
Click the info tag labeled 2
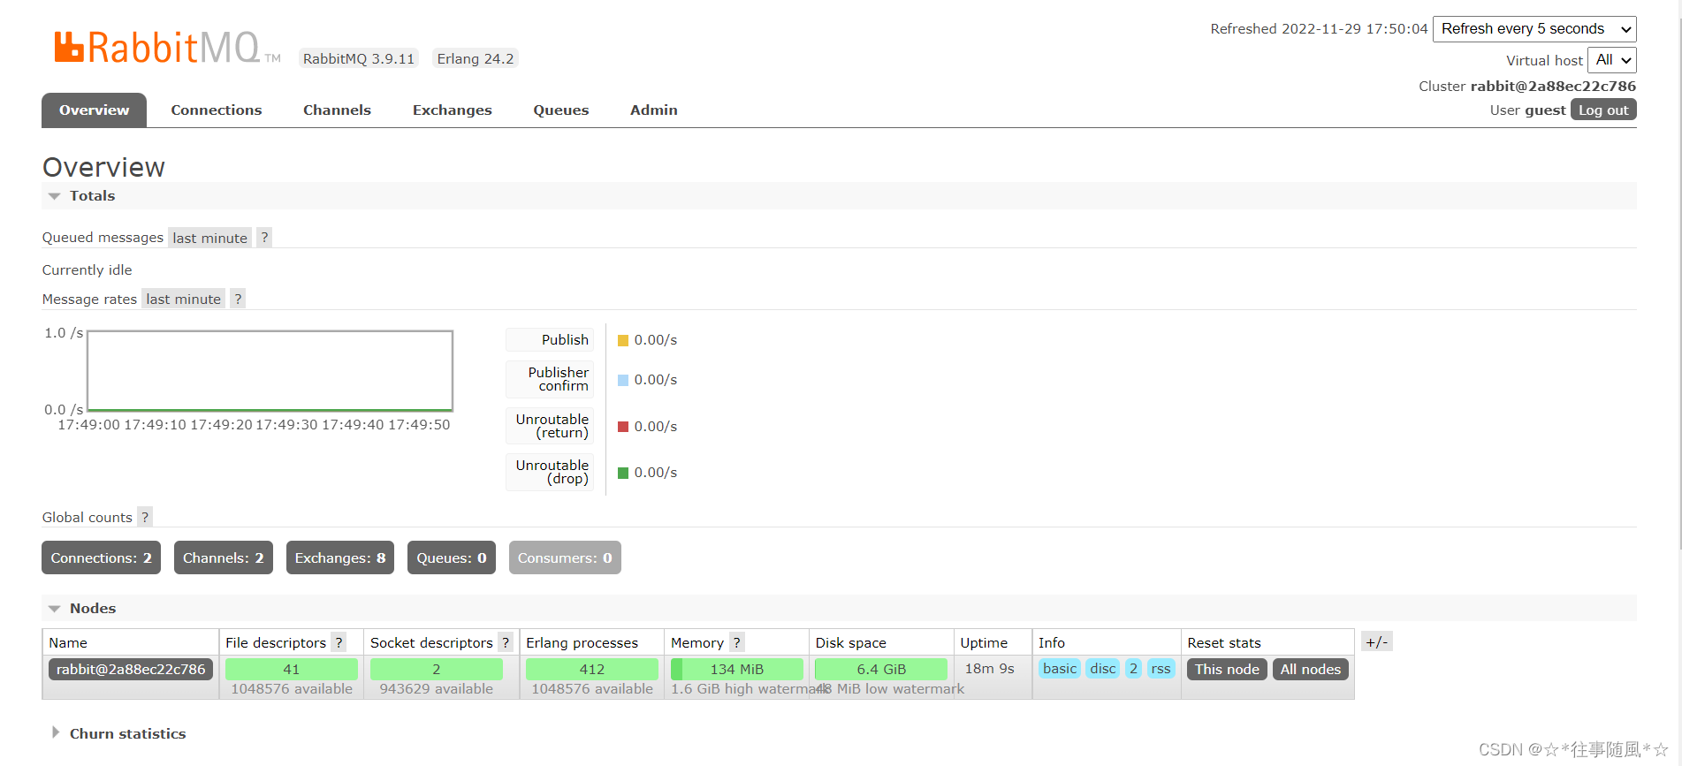pyautogui.click(x=1133, y=669)
